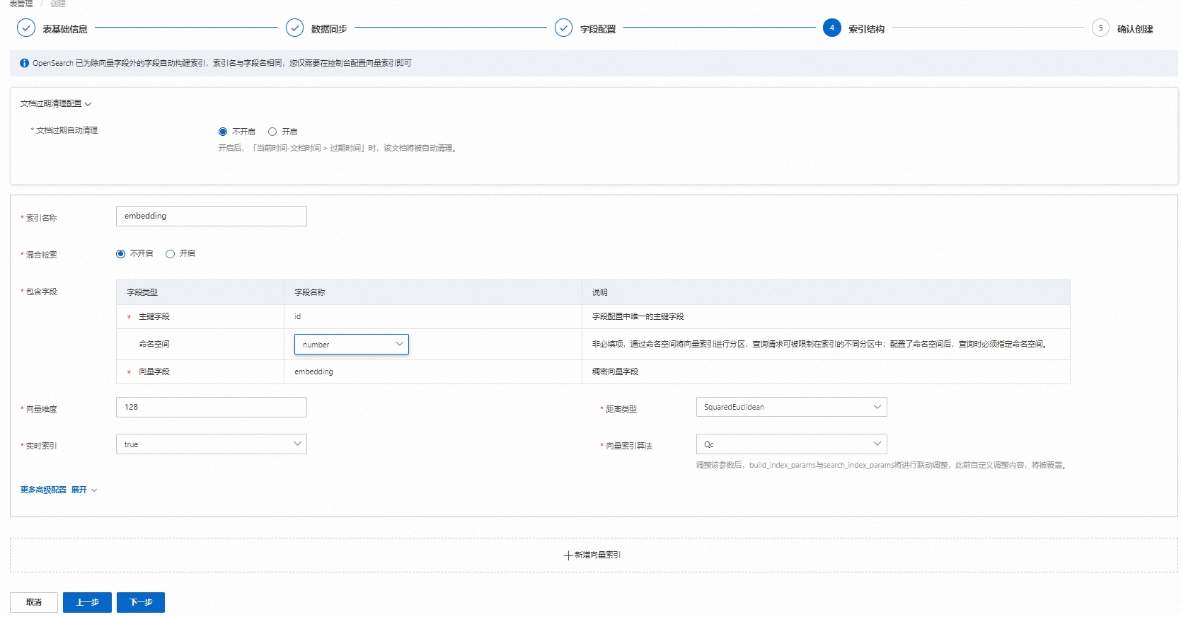1181x617 pixels.
Task: Go to the 字段配置 step label
Action: pyautogui.click(x=598, y=29)
